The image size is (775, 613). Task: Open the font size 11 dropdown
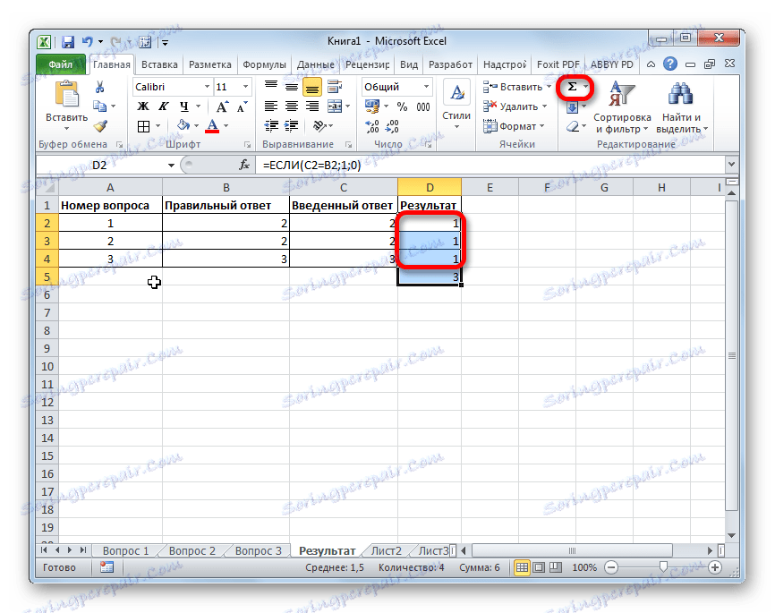click(x=245, y=87)
